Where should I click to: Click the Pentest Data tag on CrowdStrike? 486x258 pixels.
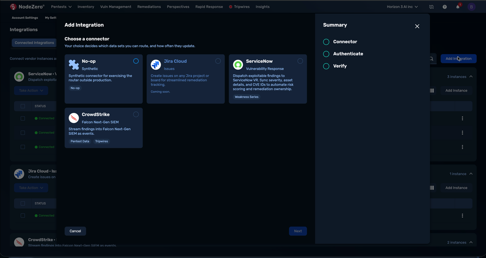coord(80,141)
